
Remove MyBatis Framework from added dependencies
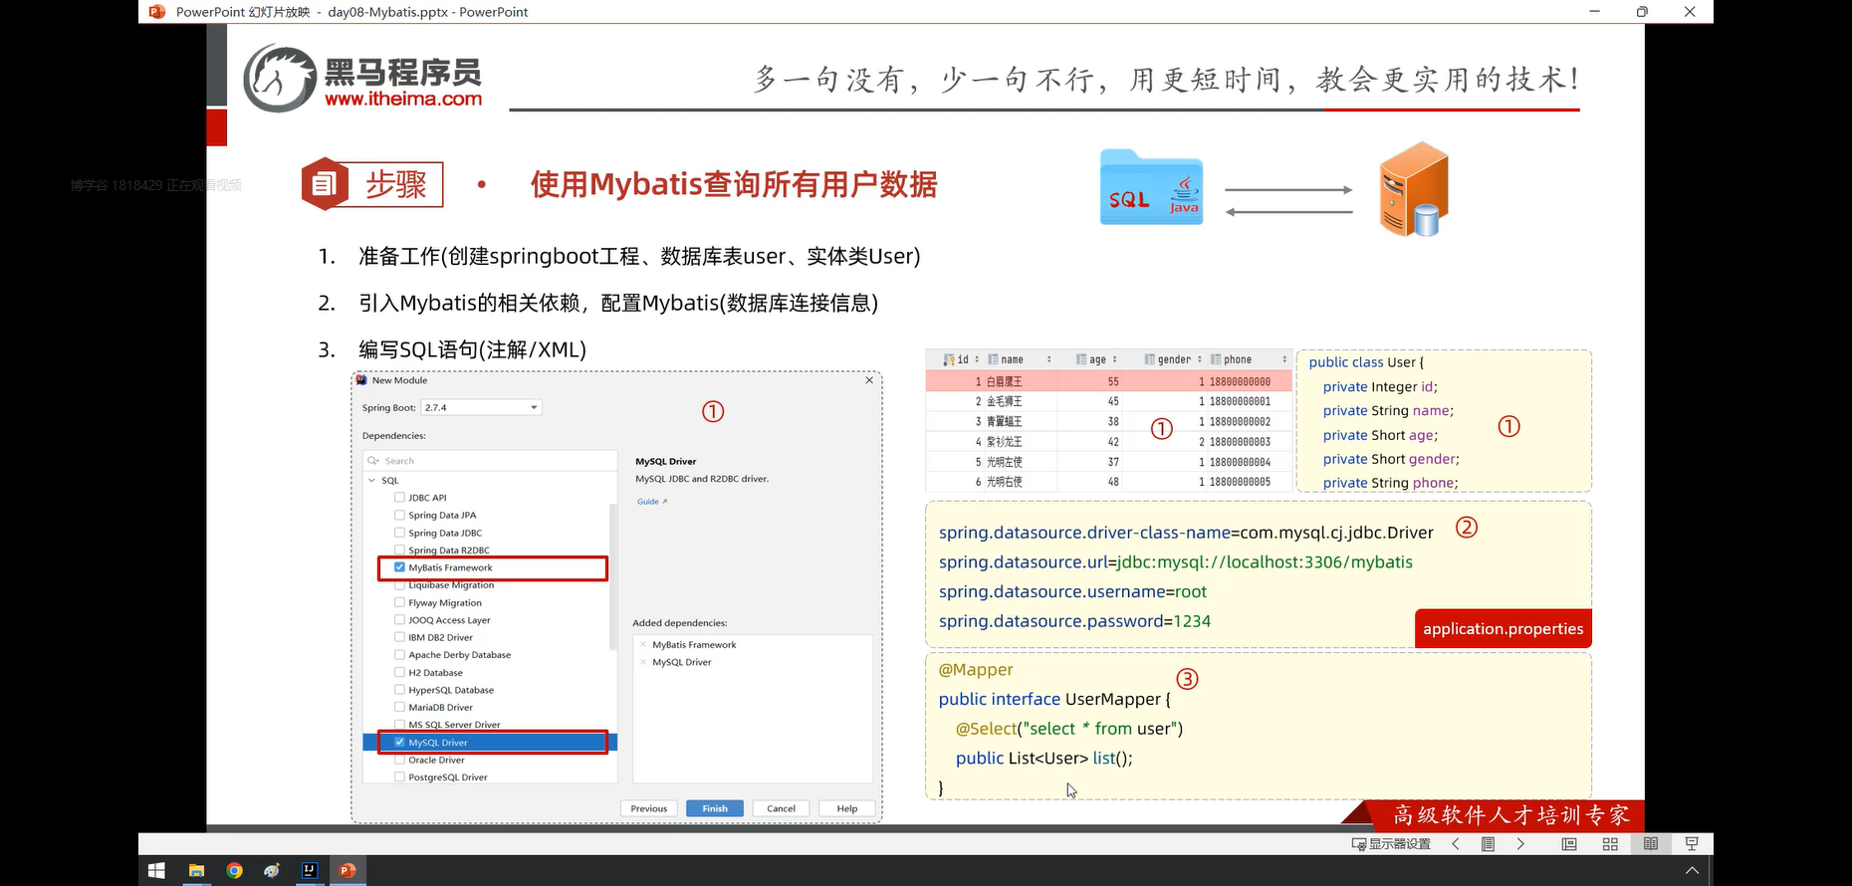click(643, 645)
